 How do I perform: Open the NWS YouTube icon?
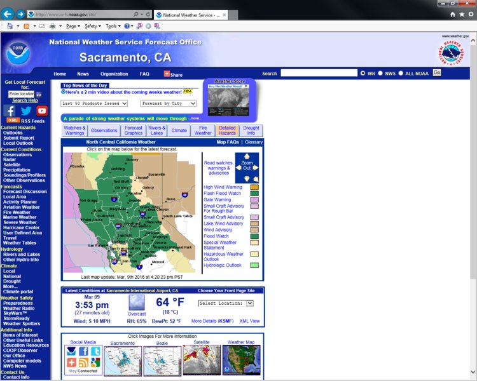pos(42,111)
